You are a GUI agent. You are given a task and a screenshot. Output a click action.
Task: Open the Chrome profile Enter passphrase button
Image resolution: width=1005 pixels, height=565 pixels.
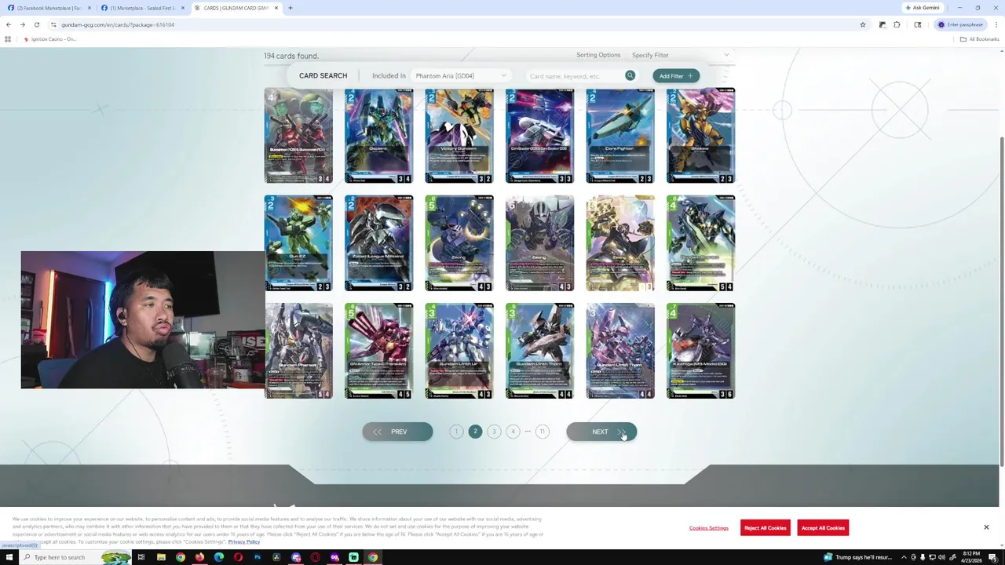(962, 24)
